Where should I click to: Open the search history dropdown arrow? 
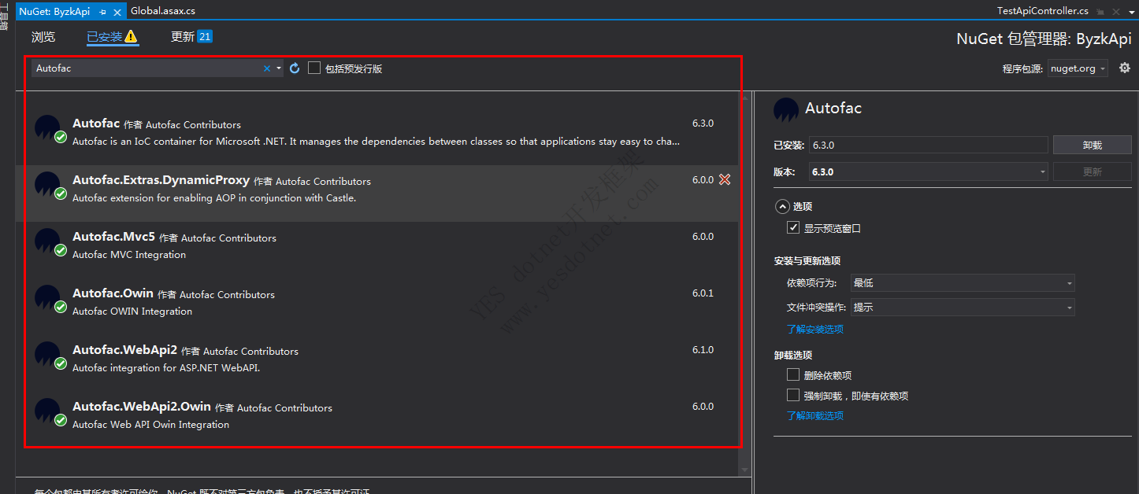[x=279, y=68]
